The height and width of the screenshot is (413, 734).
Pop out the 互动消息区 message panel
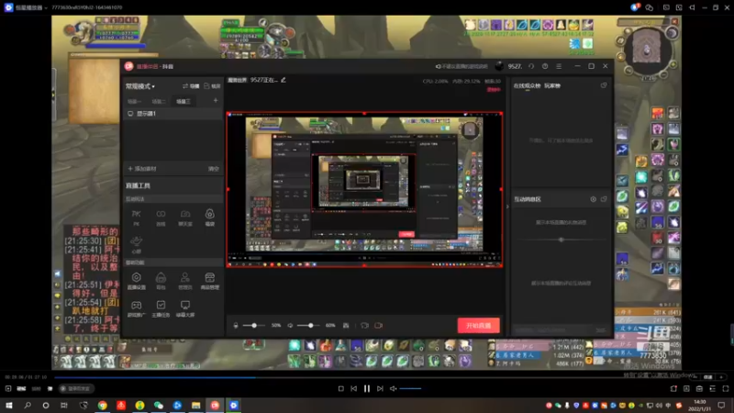pos(604,199)
